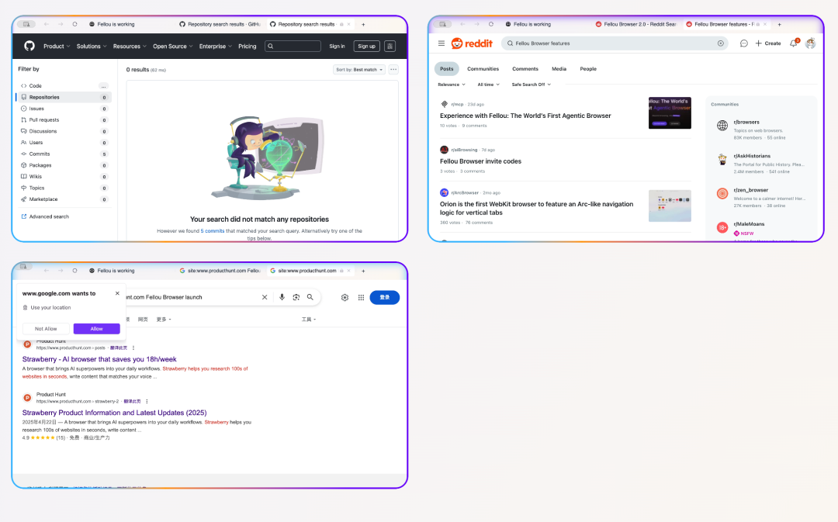The image size is (838, 522).
Task: Click Google voice search microphone
Action: [x=282, y=297]
